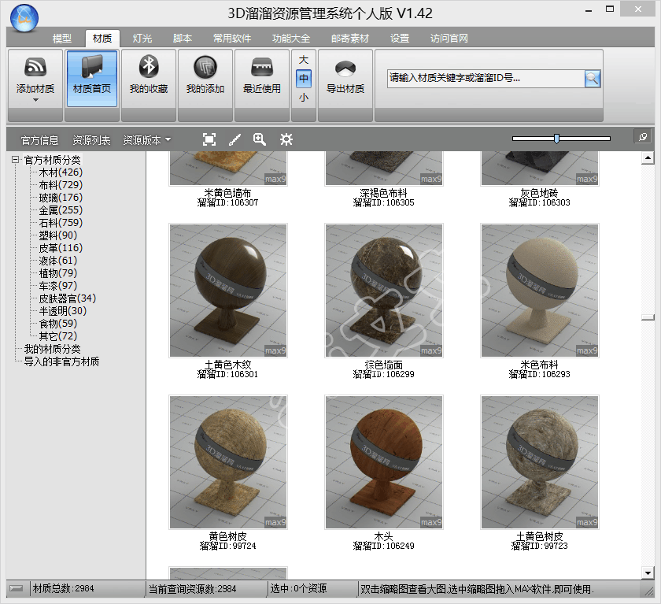Switch to the 材质 tab
This screenshot has width=661, height=604.
tap(102, 39)
